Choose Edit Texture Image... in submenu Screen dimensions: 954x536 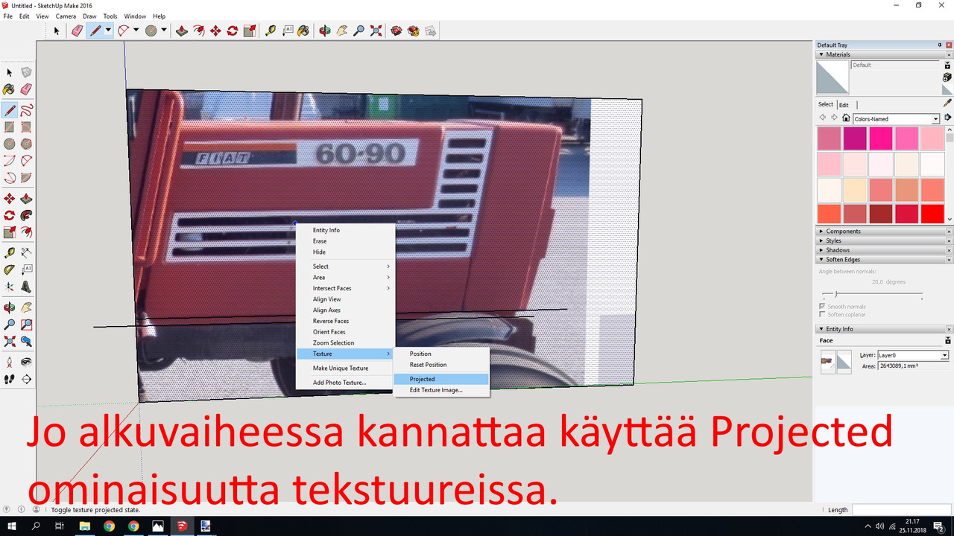(x=441, y=390)
